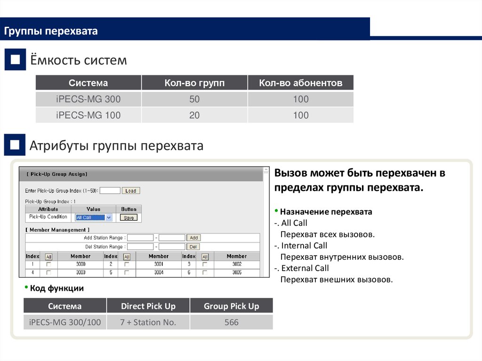Click the Group Pick Up code 566
This screenshot has width=482, height=361.
click(x=232, y=322)
